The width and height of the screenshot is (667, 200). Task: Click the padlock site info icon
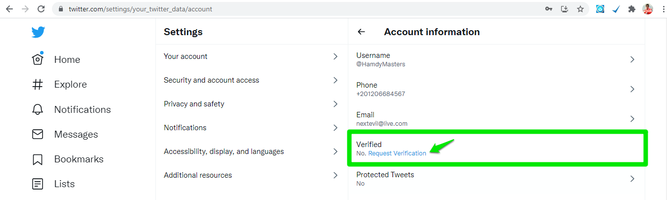point(60,9)
